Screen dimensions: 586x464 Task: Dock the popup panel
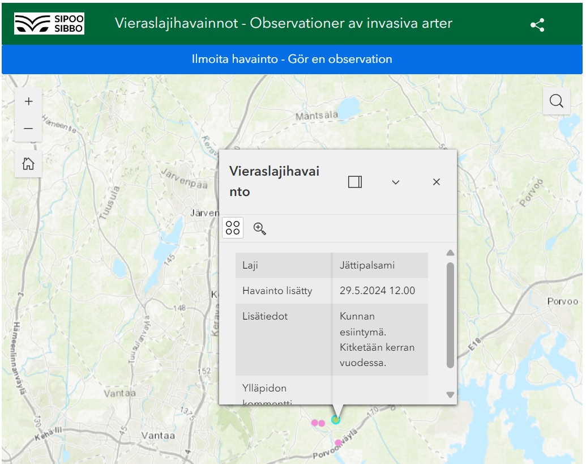pyautogui.click(x=355, y=182)
